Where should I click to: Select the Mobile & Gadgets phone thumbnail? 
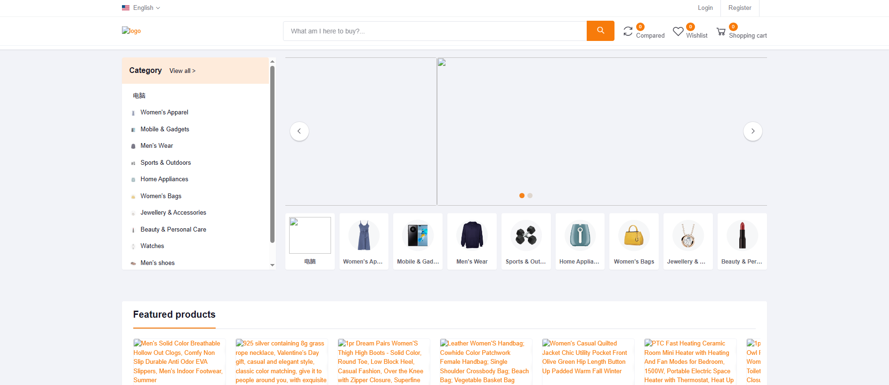coord(418,235)
